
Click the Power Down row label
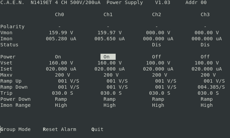[x=16, y=99]
